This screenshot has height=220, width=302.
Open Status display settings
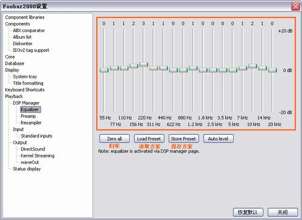27,169
